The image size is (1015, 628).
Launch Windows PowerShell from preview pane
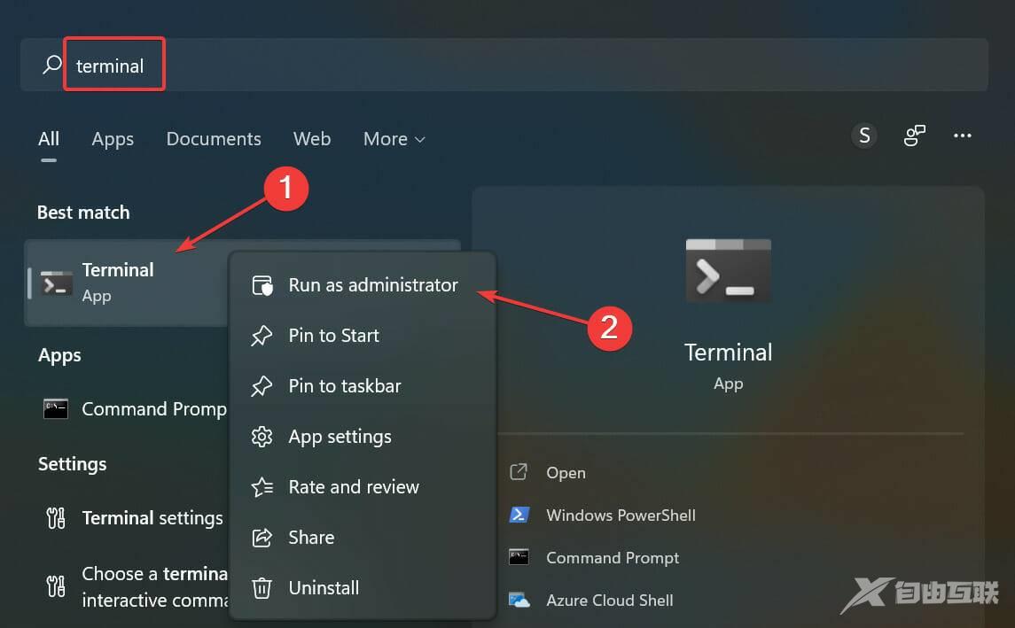coord(621,516)
